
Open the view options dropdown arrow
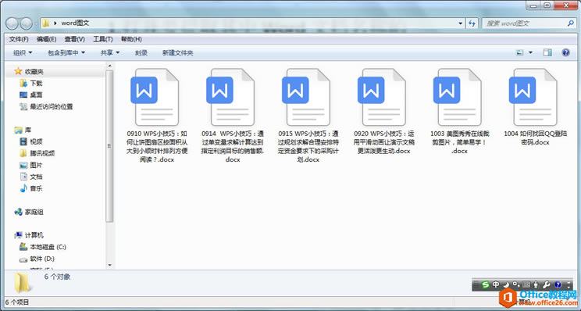[x=530, y=52]
